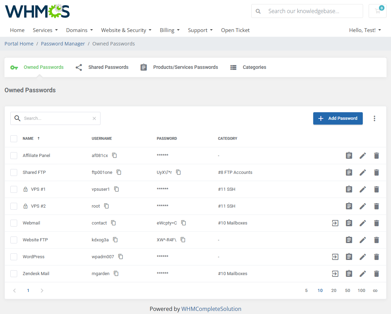Expand the Hello, Test! account menu
This screenshot has height=314, width=391.
[365, 30]
